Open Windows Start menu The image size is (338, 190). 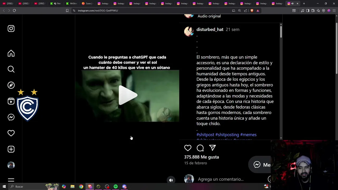coord(4,187)
